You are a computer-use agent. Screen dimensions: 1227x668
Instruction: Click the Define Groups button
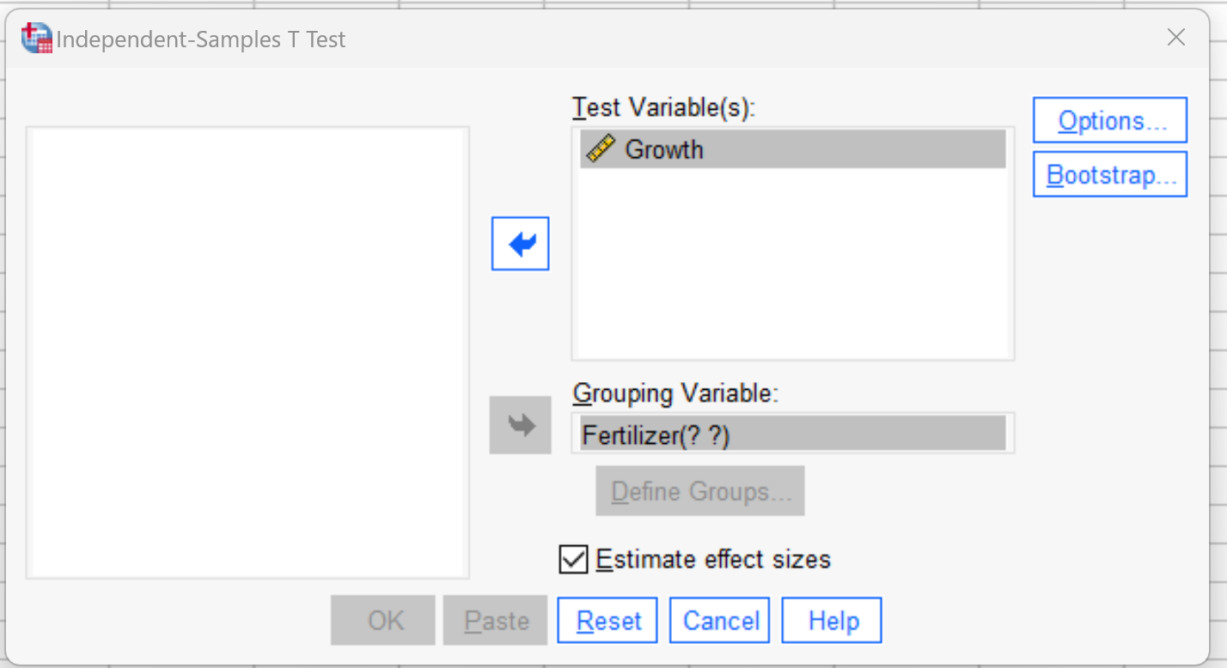coord(699,490)
